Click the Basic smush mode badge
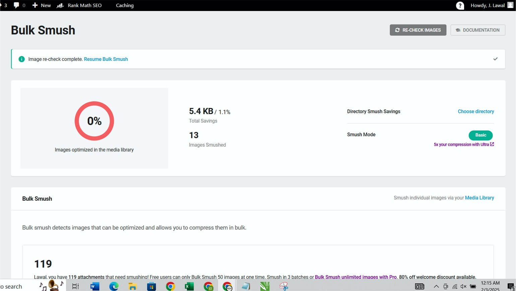This screenshot has height=291, width=516. pos(480,135)
